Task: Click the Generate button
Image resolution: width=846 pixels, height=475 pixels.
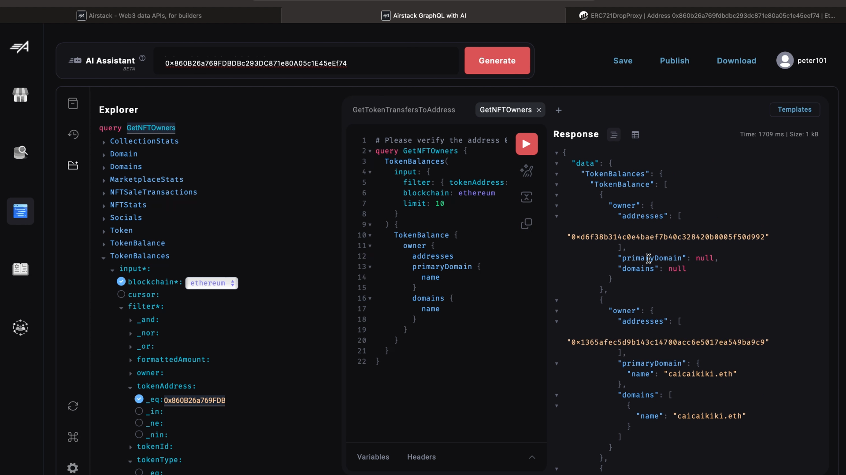Action: coord(497,61)
